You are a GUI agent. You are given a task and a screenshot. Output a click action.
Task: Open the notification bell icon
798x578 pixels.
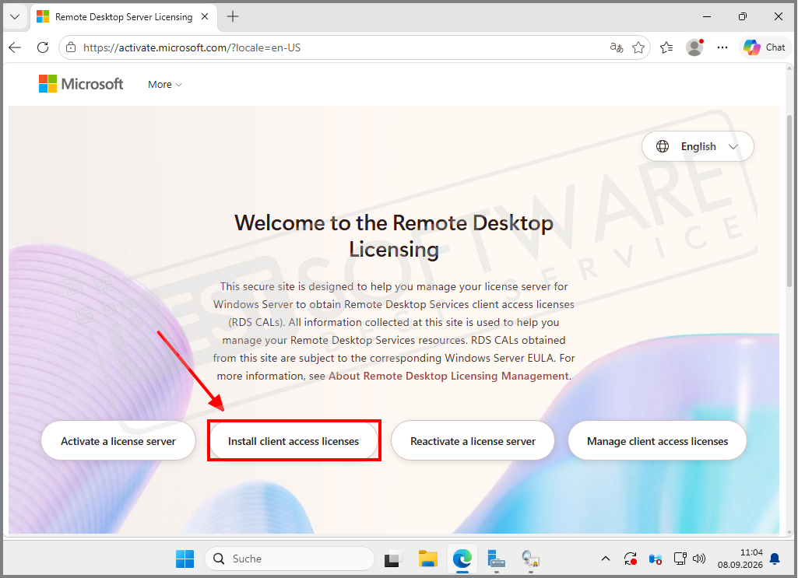pos(775,559)
